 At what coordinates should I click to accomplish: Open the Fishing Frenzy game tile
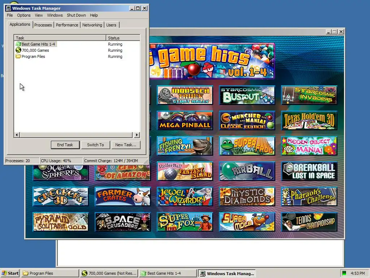tap(185, 146)
